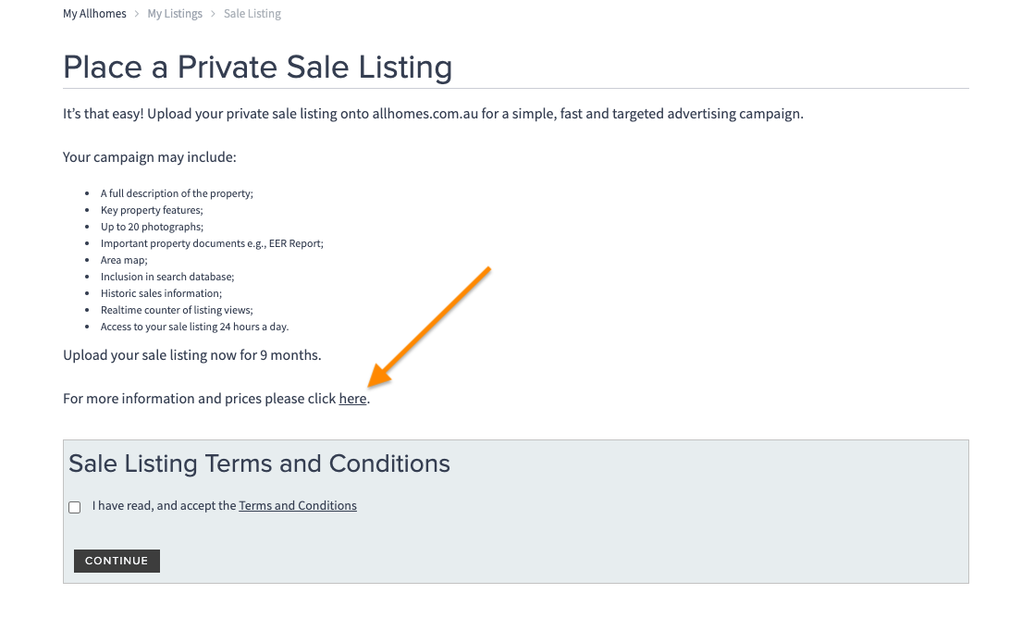
Task: Select the Sale Listing breadcrumb
Action: [x=252, y=14]
